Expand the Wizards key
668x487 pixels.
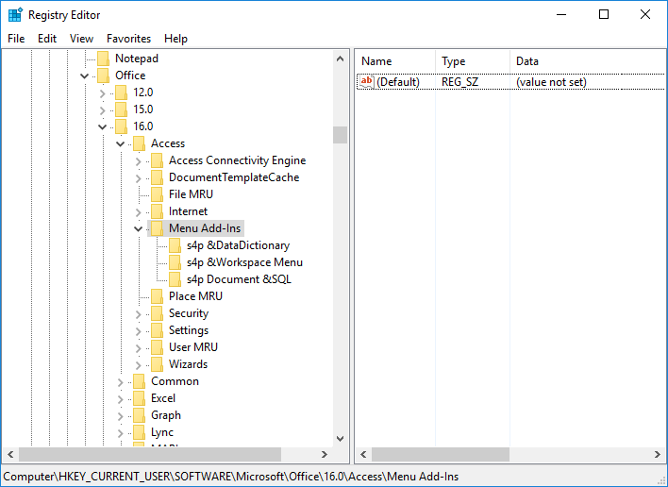pos(138,365)
